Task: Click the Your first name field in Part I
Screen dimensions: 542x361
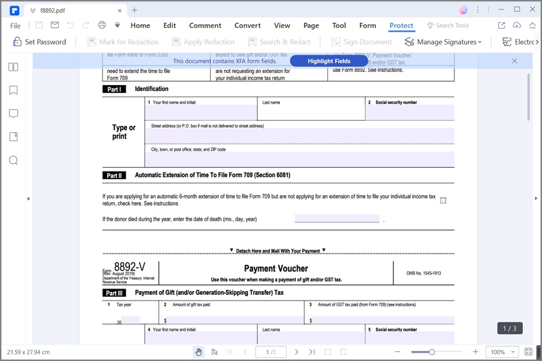Action: [201, 112]
